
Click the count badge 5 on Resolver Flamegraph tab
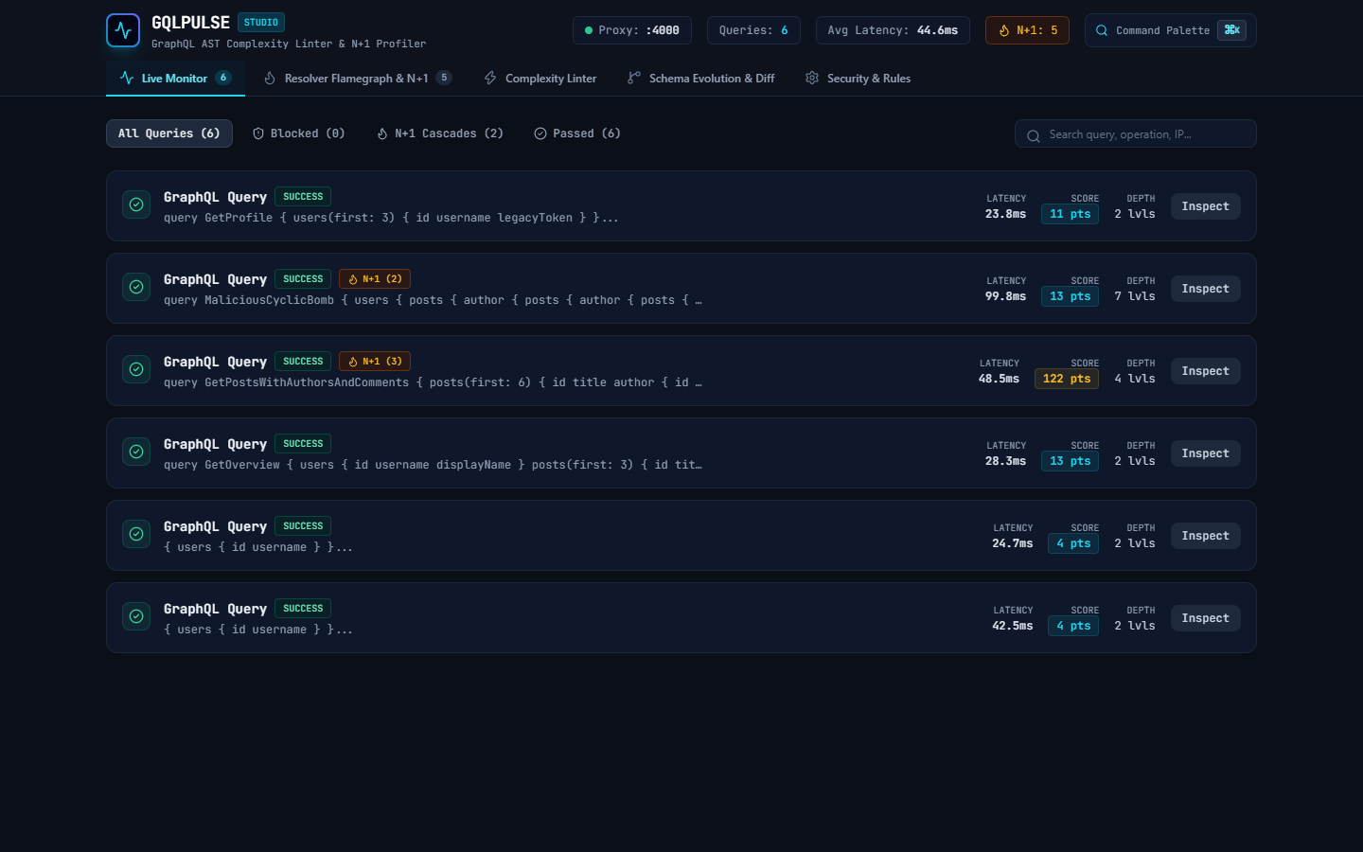tap(444, 78)
